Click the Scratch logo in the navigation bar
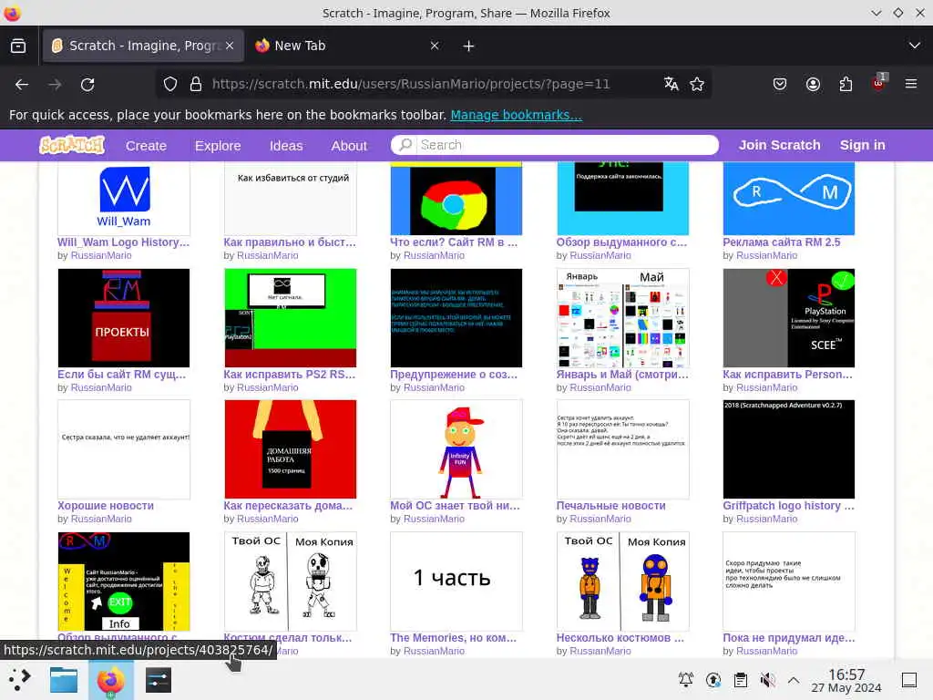This screenshot has height=700, width=933. click(x=72, y=145)
